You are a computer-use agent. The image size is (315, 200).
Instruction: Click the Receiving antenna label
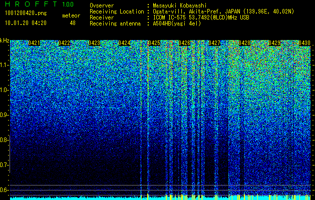tap(115, 23)
